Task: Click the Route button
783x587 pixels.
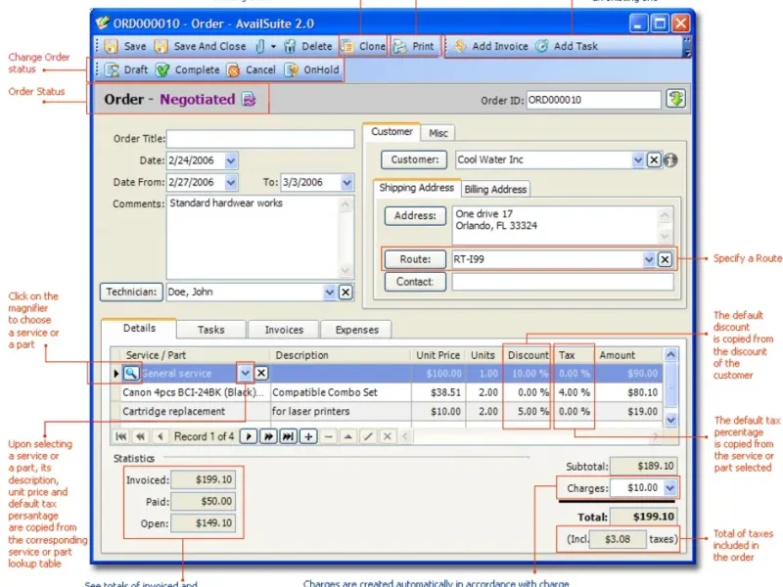Action: click(x=415, y=259)
